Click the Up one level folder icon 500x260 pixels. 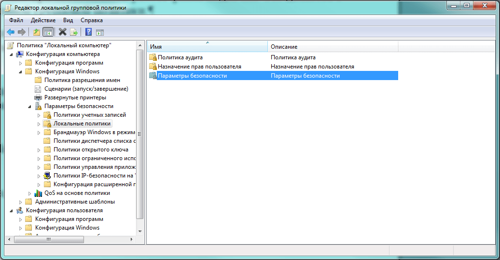37,32
